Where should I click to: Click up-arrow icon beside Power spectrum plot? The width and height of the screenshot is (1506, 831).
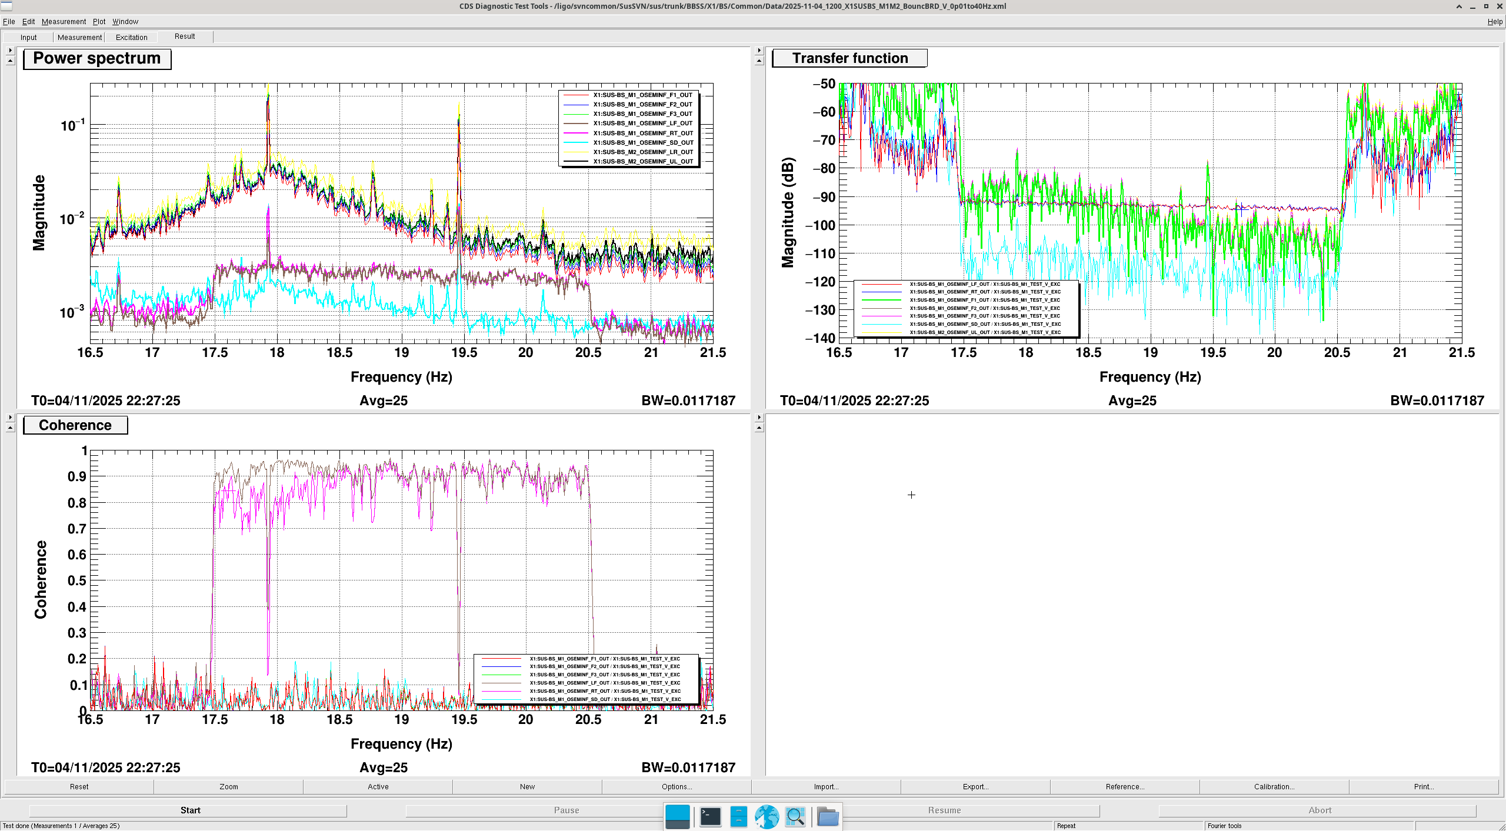10,61
